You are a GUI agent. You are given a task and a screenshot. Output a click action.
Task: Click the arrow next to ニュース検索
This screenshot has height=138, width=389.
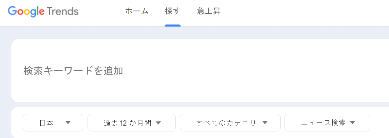pos(352,123)
